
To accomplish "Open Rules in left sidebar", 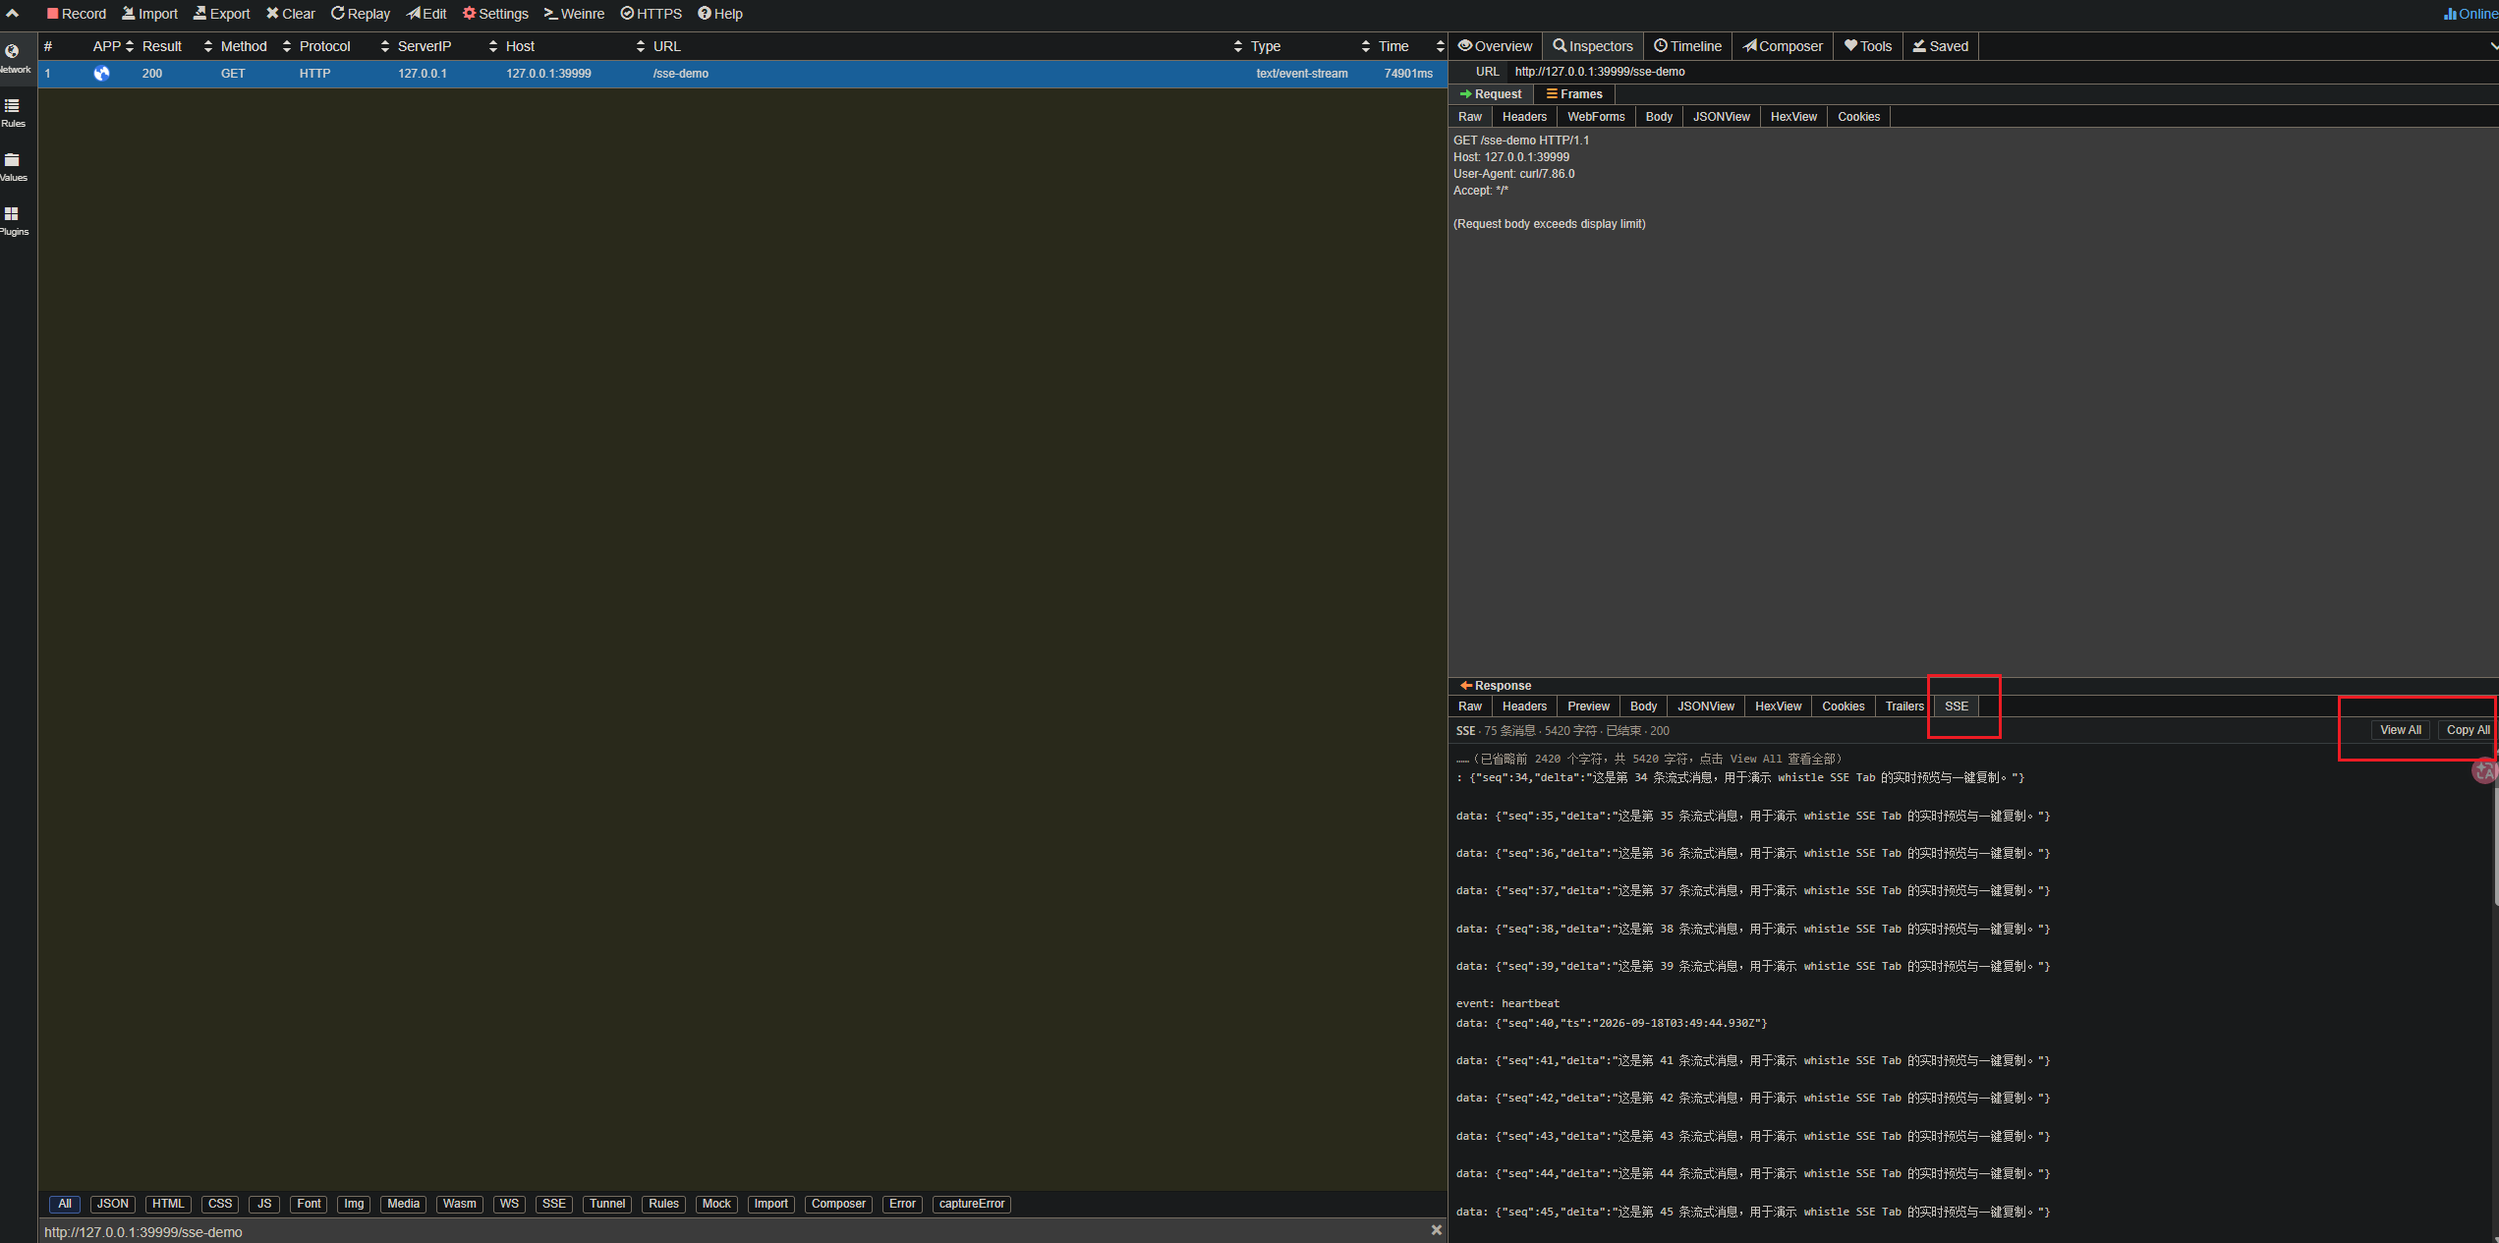I will [13, 113].
